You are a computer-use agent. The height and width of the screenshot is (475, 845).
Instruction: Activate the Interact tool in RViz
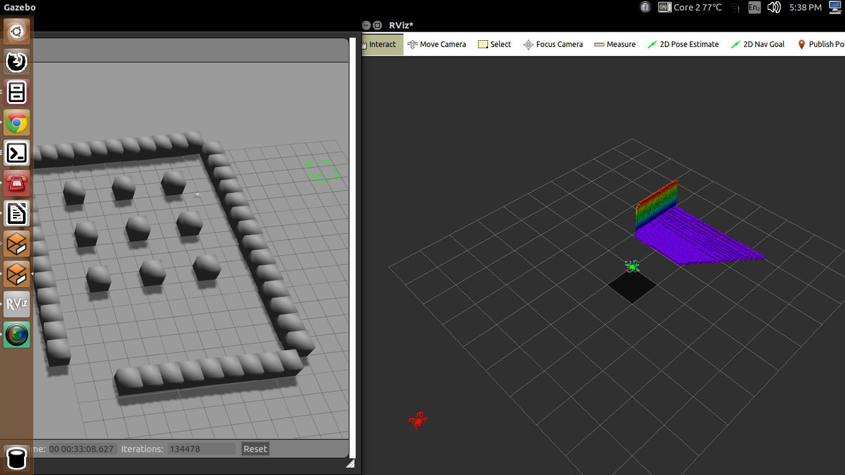(x=382, y=45)
